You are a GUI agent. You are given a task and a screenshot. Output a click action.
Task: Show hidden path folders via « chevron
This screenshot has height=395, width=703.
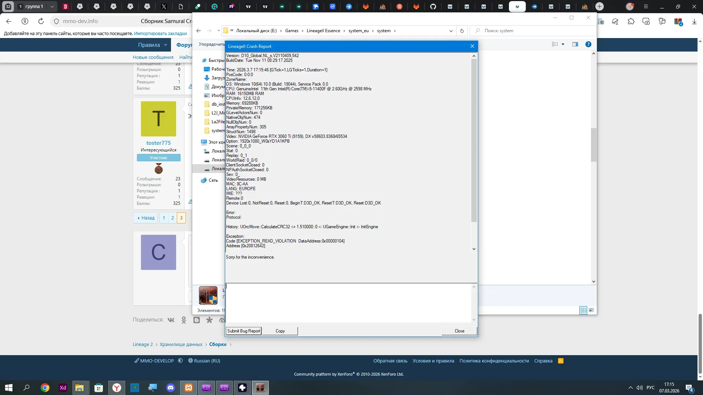pos(232,31)
